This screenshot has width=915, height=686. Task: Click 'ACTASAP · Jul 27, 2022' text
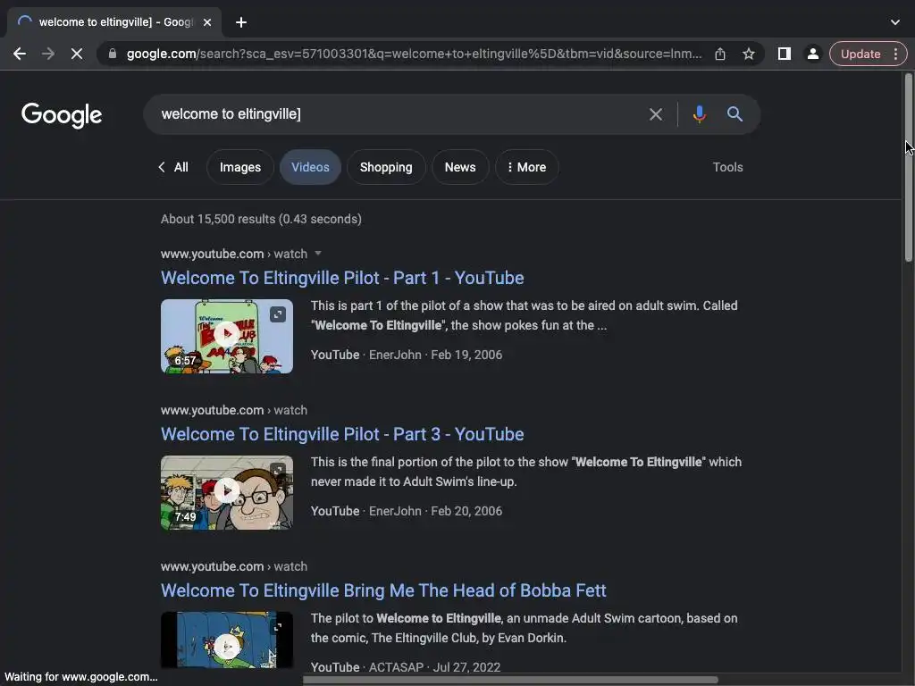pos(434,666)
